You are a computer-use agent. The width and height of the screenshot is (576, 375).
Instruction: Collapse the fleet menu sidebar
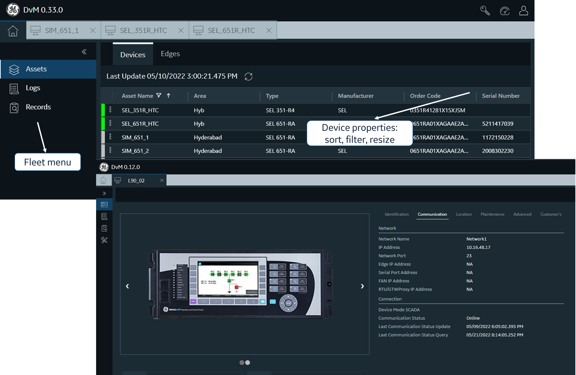click(x=84, y=52)
